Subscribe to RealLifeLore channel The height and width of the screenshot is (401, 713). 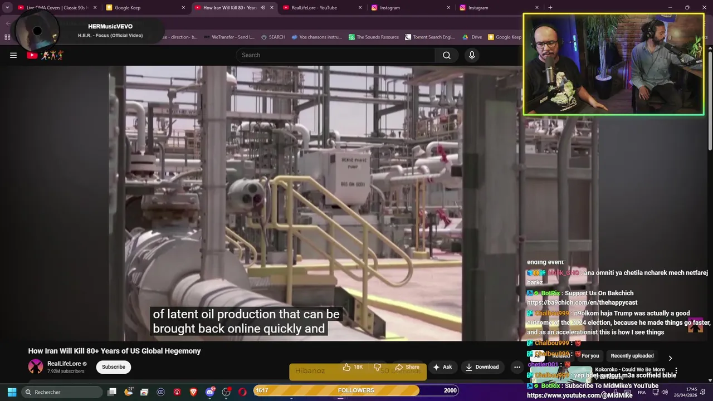114,367
